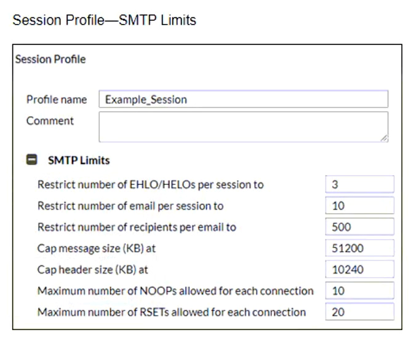Collapse the SMTP Limits section icon
Screen dimensions: 411x341
(31, 160)
